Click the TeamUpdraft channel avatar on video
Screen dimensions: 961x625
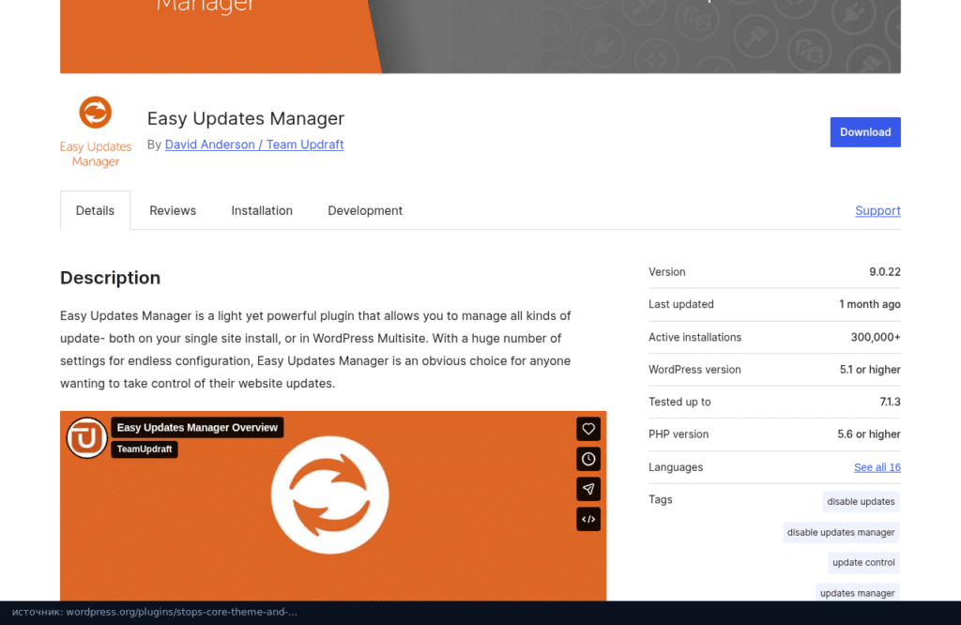(x=87, y=438)
